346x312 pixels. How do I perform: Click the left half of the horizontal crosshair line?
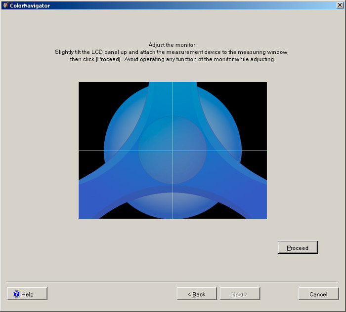[x=124, y=151]
